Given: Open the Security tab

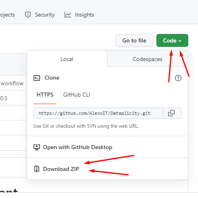Looking at the screenshot, I should tap(40, 15).
